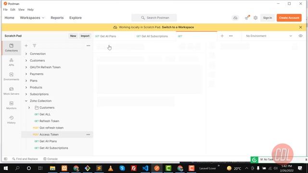The image size is (308, 173).
Task: Click the New button in Scratch Pad
Action: 73,36
